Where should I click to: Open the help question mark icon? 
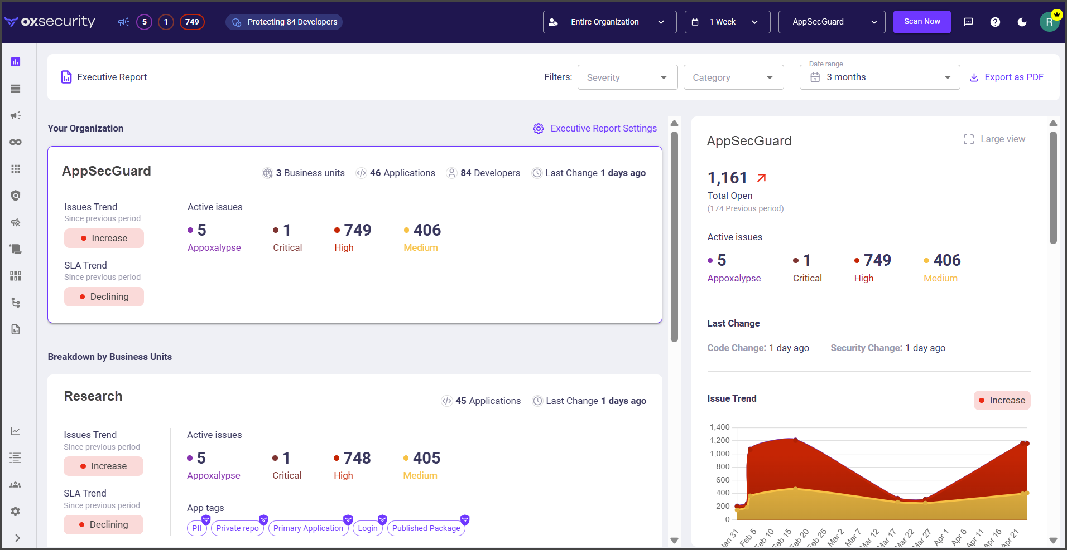(x=995, y=22)
